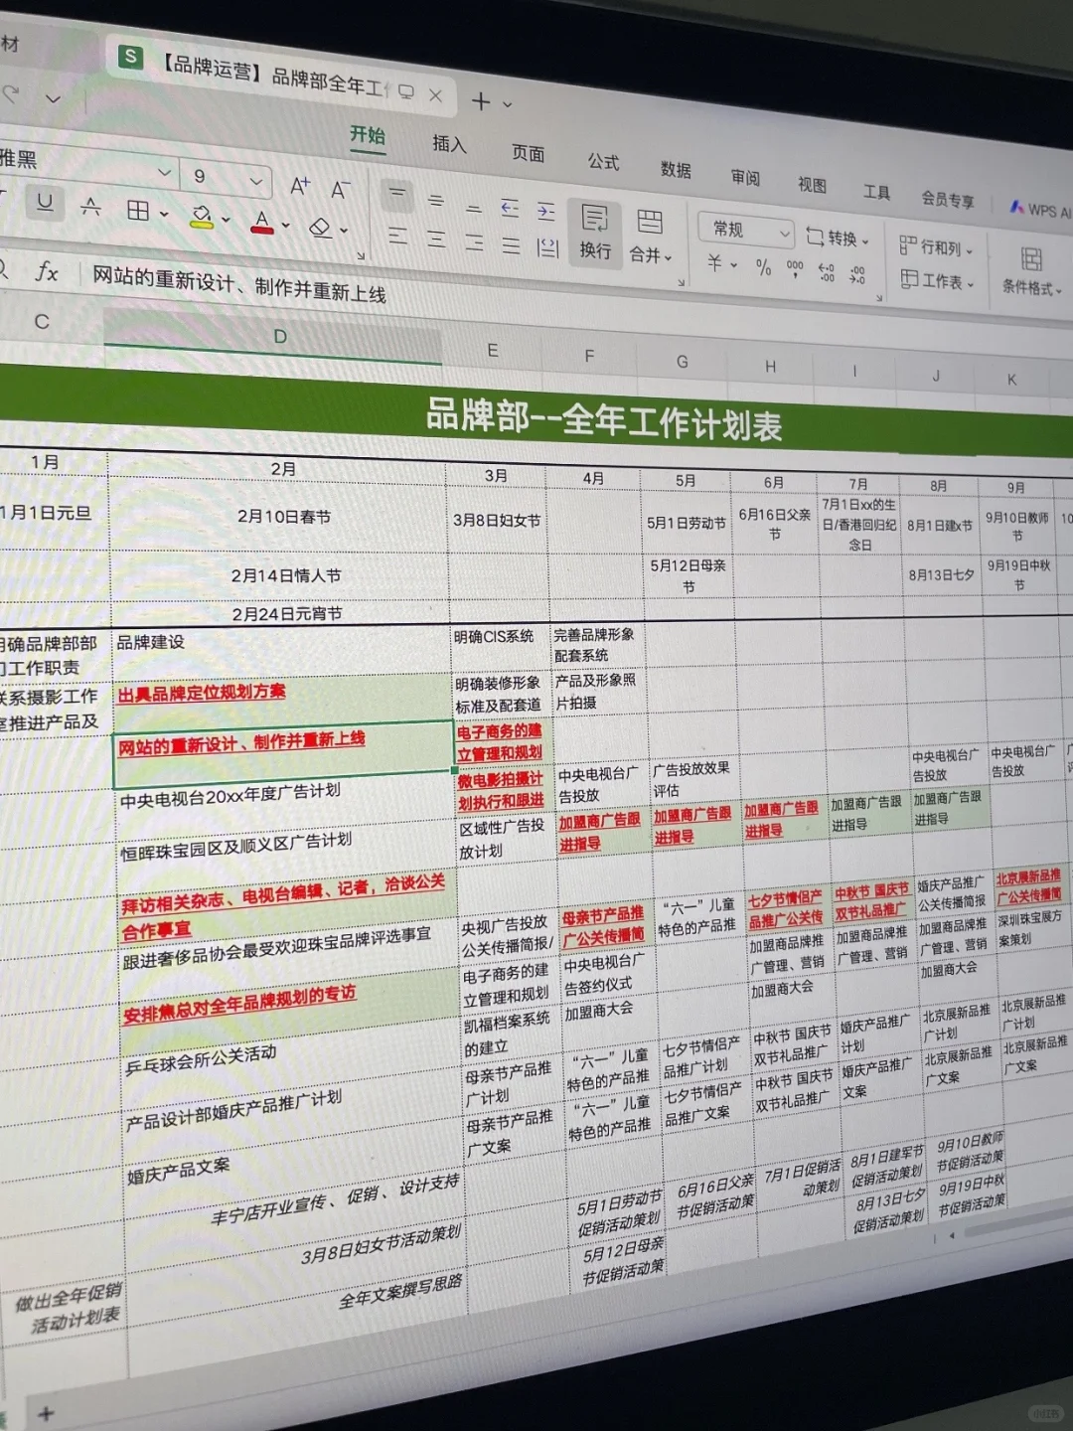
Task: Apply the red font color A
Action: (x=261, y=222)
